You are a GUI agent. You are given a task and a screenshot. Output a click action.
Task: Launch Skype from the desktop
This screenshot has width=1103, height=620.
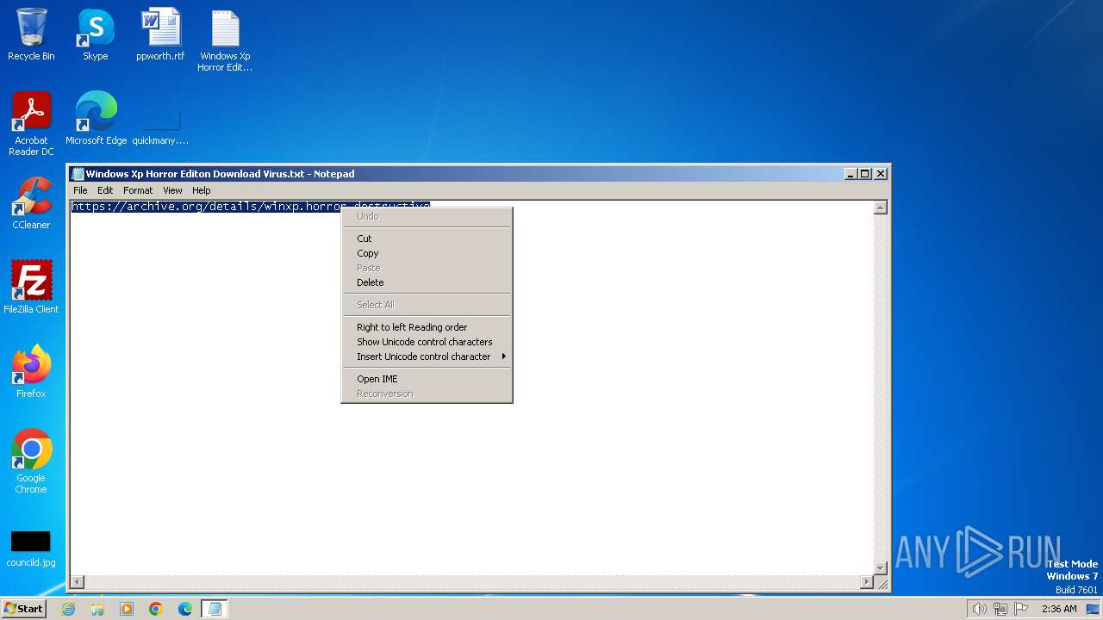point(96,34)
